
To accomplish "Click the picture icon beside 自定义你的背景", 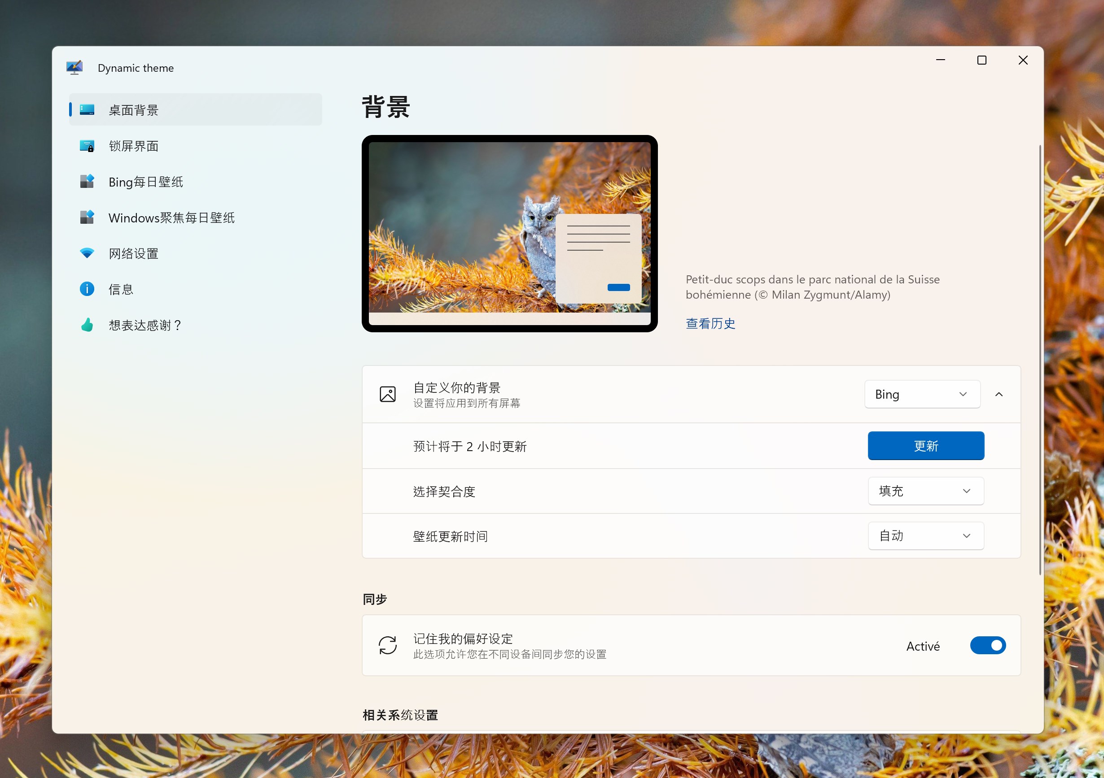I will pyautogui.click(x=388, y=394).
